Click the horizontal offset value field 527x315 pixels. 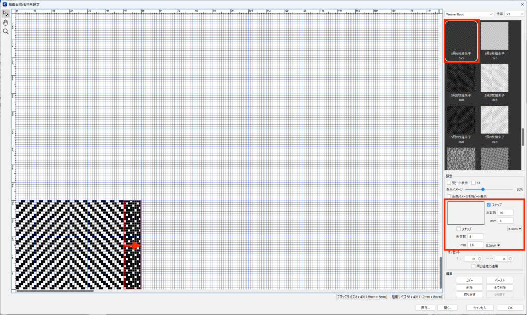[501, 259]
